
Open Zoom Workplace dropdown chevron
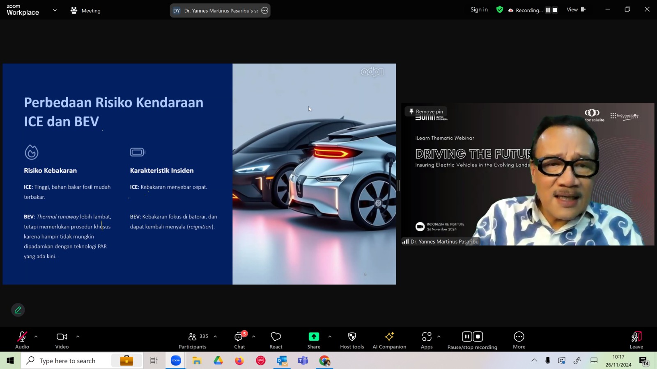tap(55, 10)
